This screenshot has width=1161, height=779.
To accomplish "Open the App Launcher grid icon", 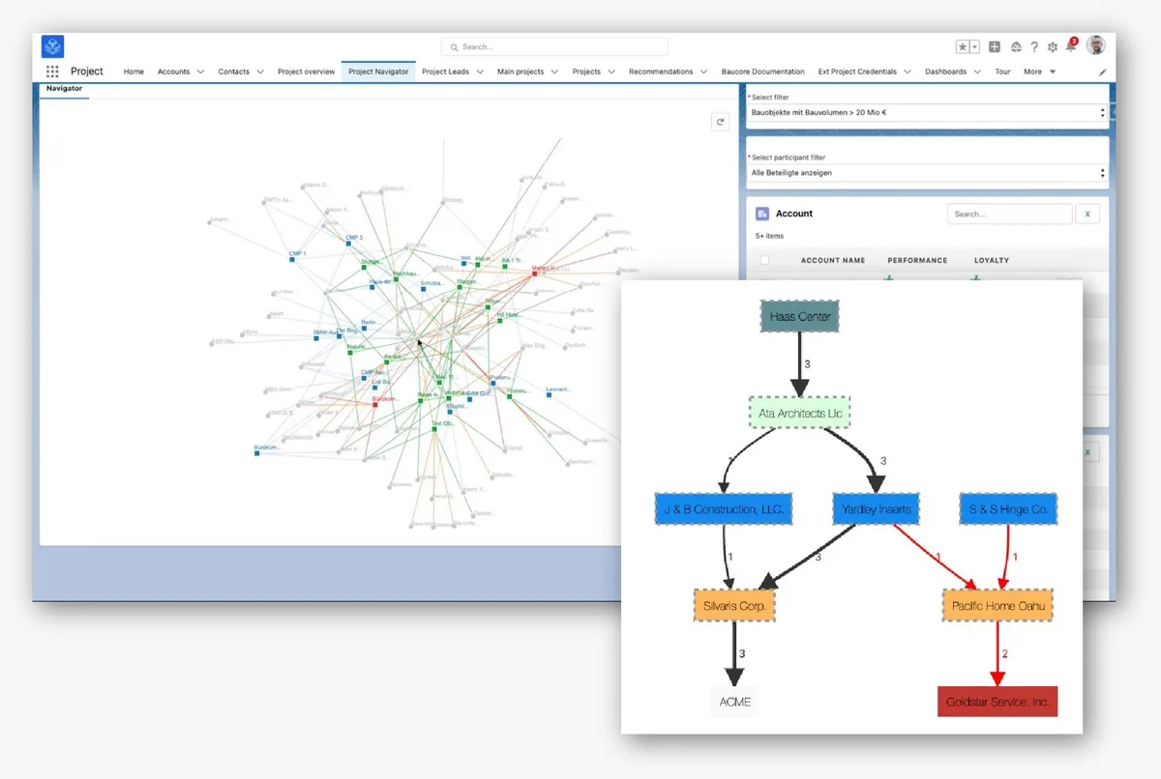I will pyautogui.click(x=52, y=72).
